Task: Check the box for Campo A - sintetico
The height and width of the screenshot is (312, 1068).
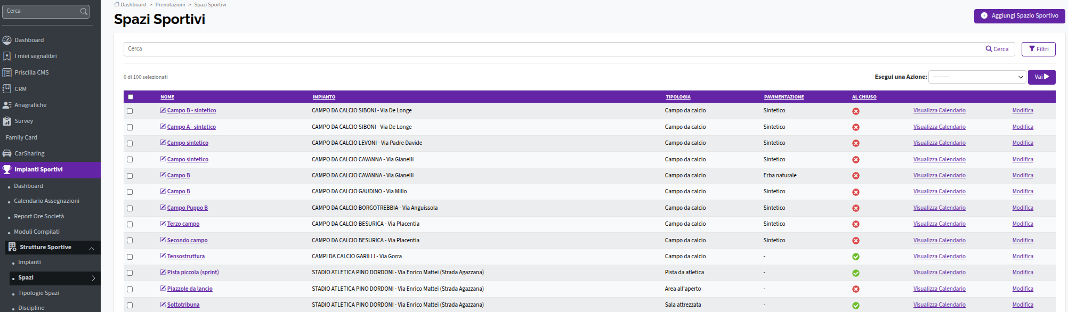Action: (x=130, y=127)
